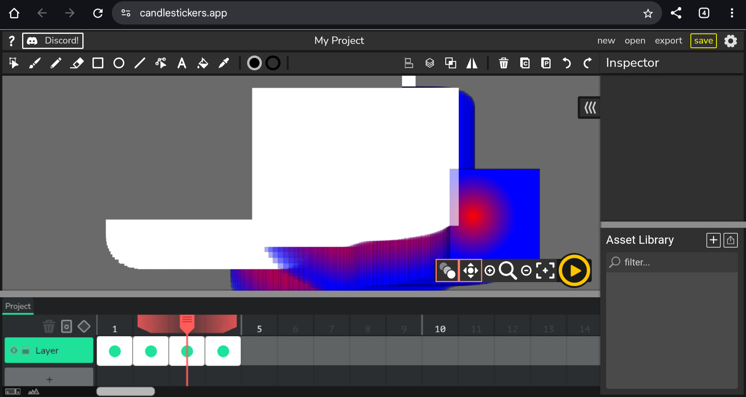Click the Undo arrow
Screen dimensions: 746x397
[x=566, y=63]
